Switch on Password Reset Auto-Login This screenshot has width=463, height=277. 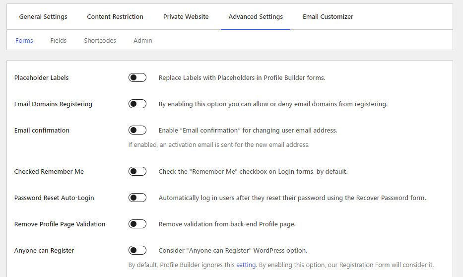[137, 198]
